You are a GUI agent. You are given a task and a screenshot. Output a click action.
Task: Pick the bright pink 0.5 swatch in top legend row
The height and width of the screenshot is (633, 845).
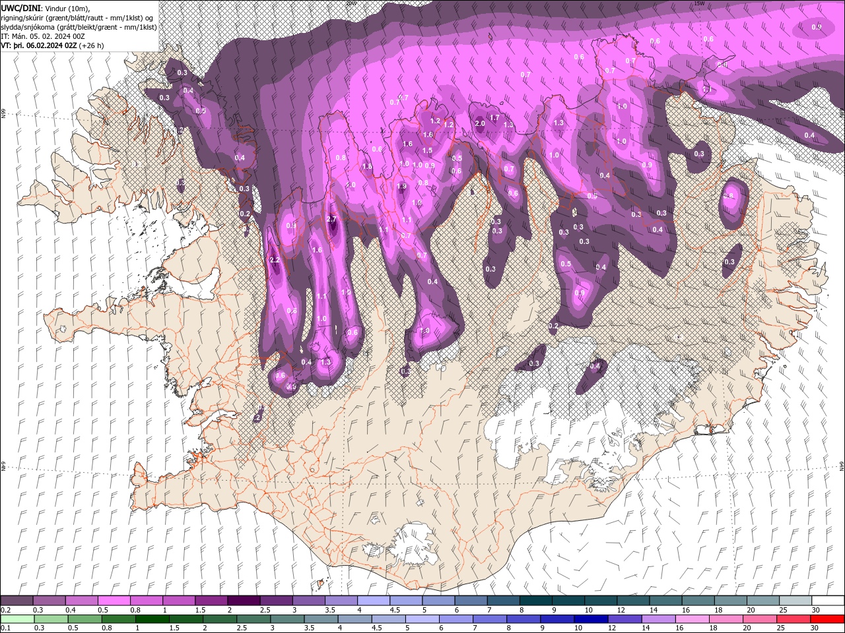[x=114, y=601]
